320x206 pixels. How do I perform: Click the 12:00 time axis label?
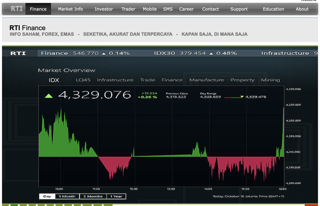(133, 189)
